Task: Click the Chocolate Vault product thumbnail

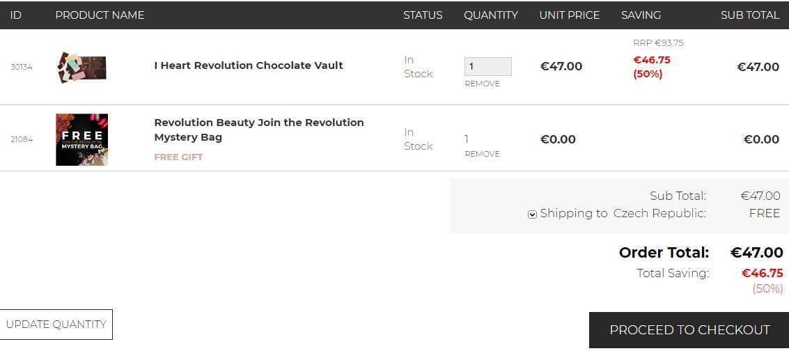Action: click(81, 68)
